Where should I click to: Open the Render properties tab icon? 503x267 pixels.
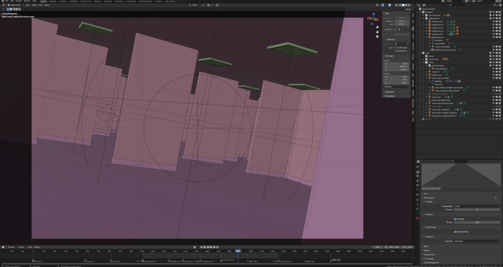(418, 172)
